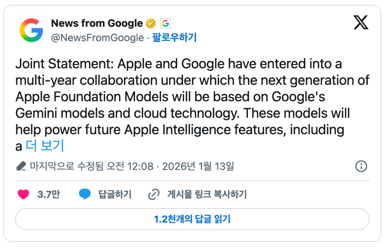Select 게시물 링크 복사하기 text
The image size is (386, 247).
tap(207, 194)
